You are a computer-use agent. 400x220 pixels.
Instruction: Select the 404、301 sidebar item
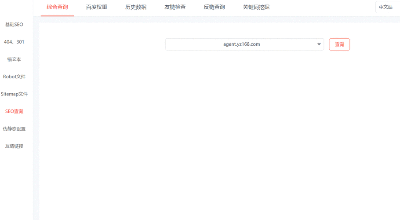[x=14, y=42]
